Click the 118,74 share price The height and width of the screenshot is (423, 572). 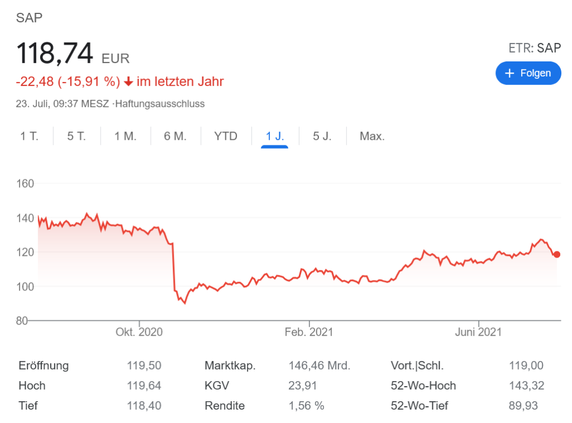coord(55,54)
